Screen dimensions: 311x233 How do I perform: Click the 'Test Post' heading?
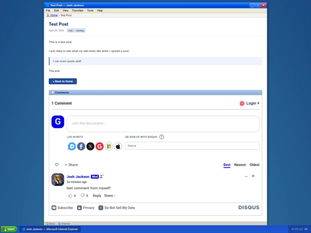[x=59, y=24]
